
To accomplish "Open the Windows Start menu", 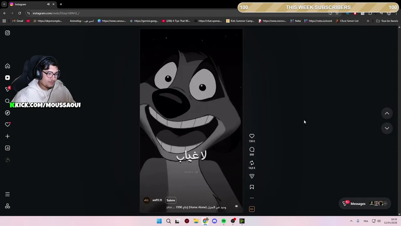I will point(159,221).
